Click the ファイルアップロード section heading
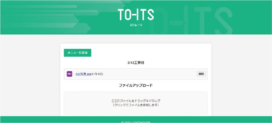The width and height of the screenshot is (272, 123). tap(136, 85)
